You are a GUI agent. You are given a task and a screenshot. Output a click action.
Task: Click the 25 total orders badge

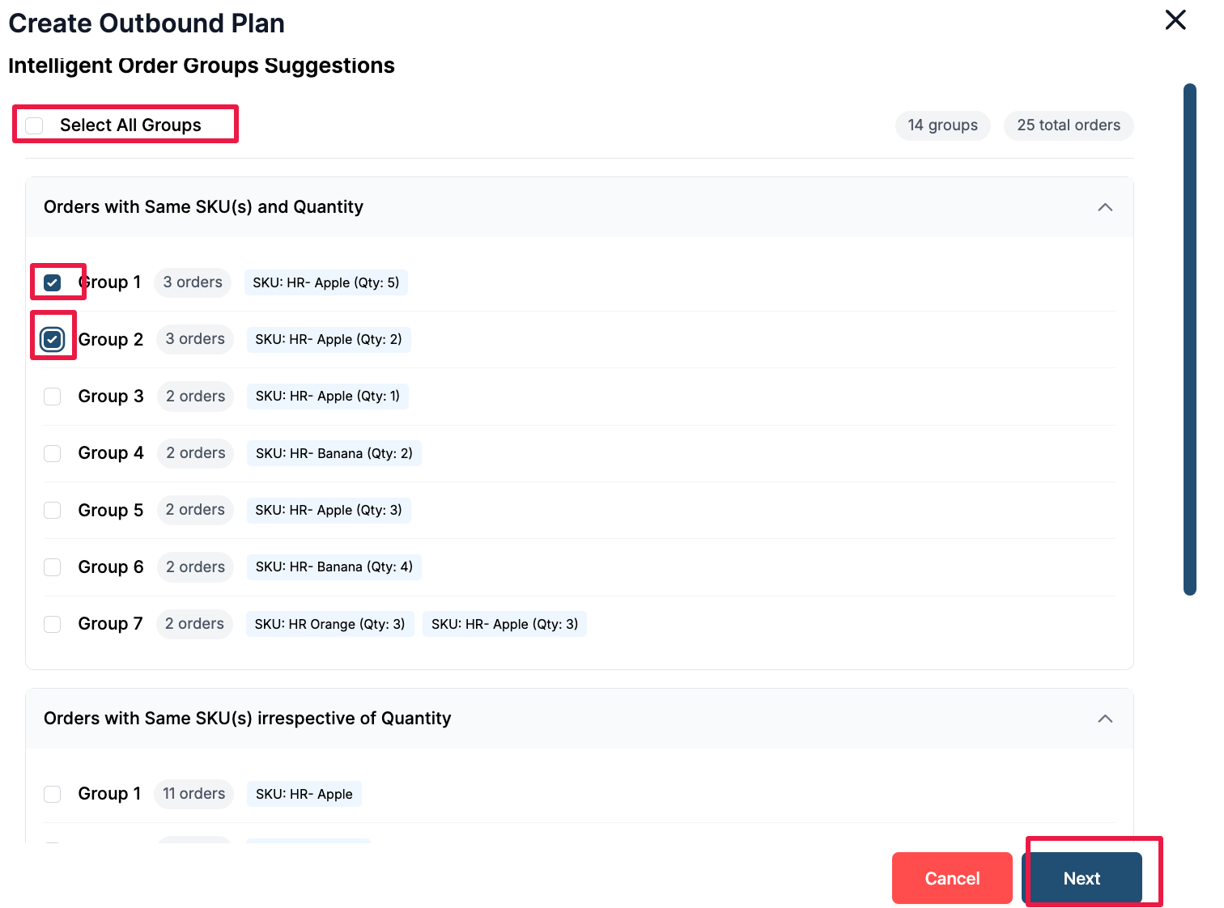[x=1068, y=125]
